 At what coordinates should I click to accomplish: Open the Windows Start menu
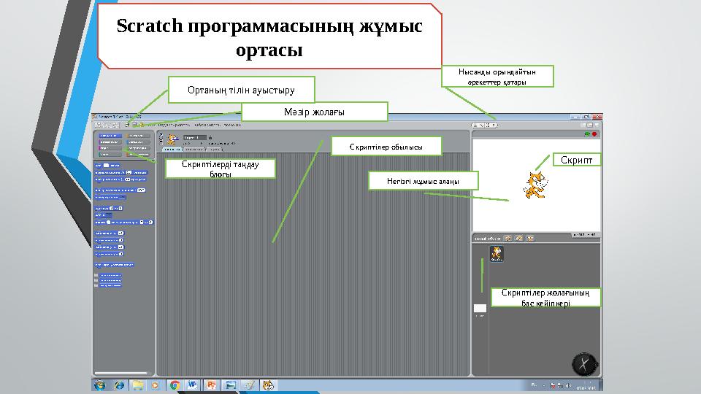(100, 385)
